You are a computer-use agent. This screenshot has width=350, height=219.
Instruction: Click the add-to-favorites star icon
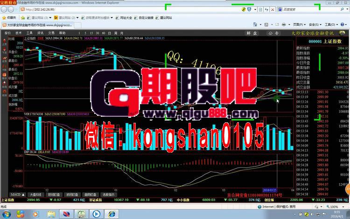pyautogui.click(x=22, y=18)
